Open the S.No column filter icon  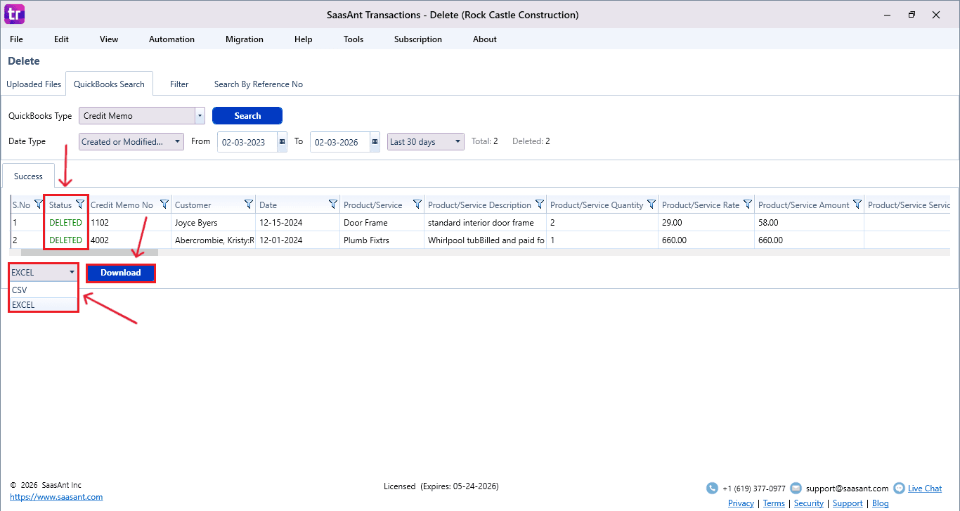[39, 205]
